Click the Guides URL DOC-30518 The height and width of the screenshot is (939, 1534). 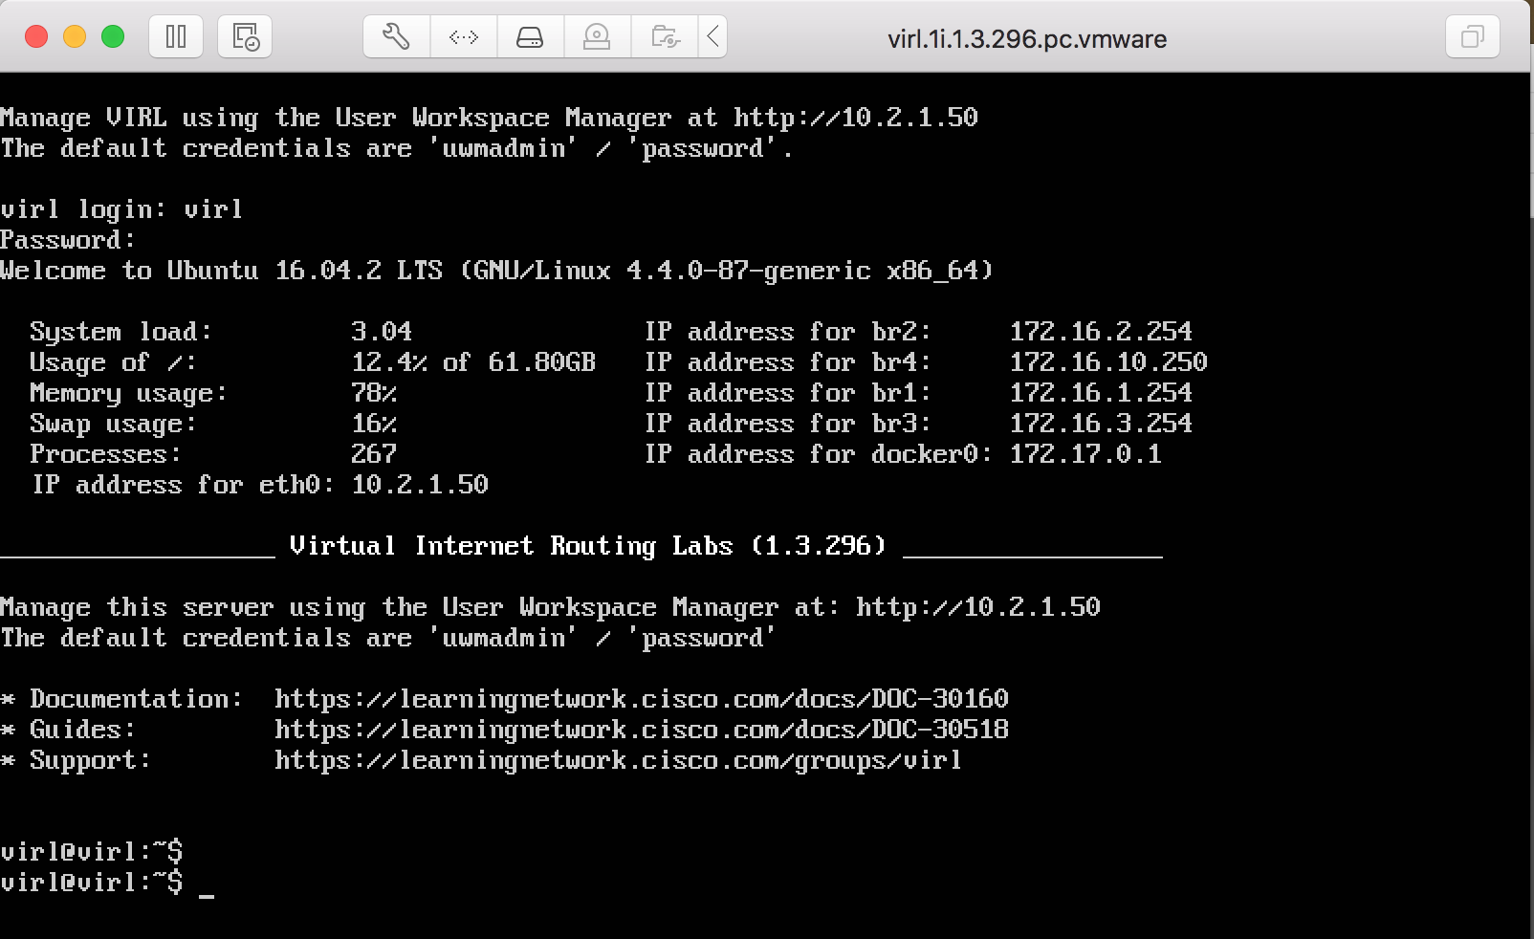(x=642, y=730)
